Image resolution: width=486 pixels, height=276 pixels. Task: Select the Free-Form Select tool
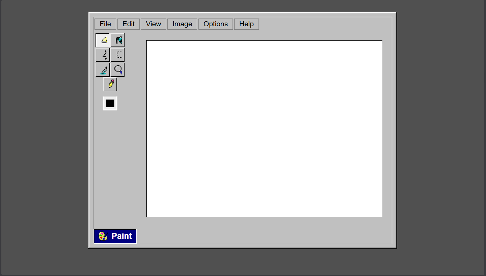[x=103, y=55]
